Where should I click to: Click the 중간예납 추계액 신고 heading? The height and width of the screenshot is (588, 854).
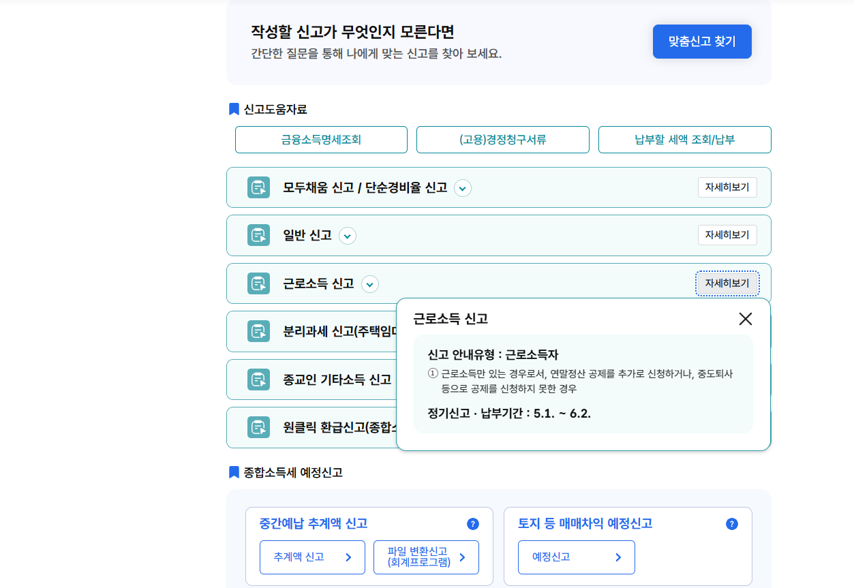click(x=314, y=523)
